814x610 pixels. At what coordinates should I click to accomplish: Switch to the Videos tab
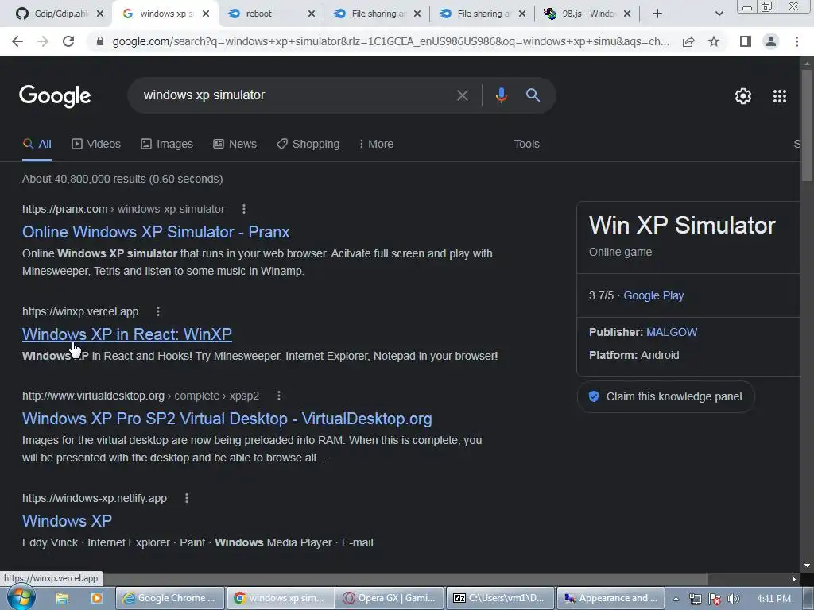tap(96, 144)
